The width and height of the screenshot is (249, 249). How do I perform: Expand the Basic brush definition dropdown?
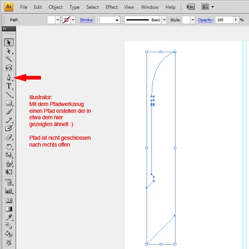[164, 20]
